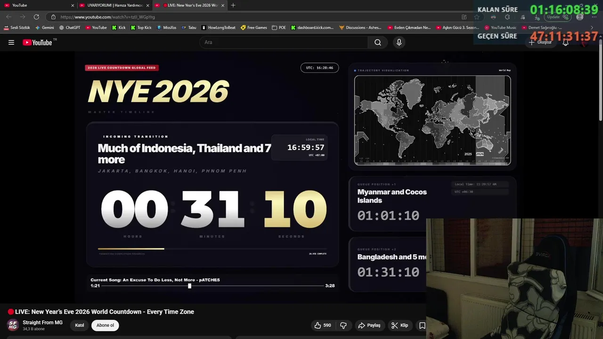
Task: Open the Free Games bookmark
Action: click(x=254, y=28)
